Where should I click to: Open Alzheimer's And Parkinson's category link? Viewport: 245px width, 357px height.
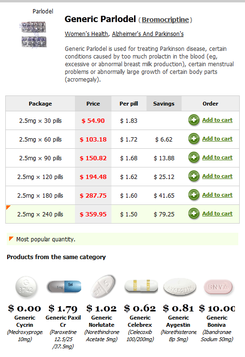[x=147, y=34]
